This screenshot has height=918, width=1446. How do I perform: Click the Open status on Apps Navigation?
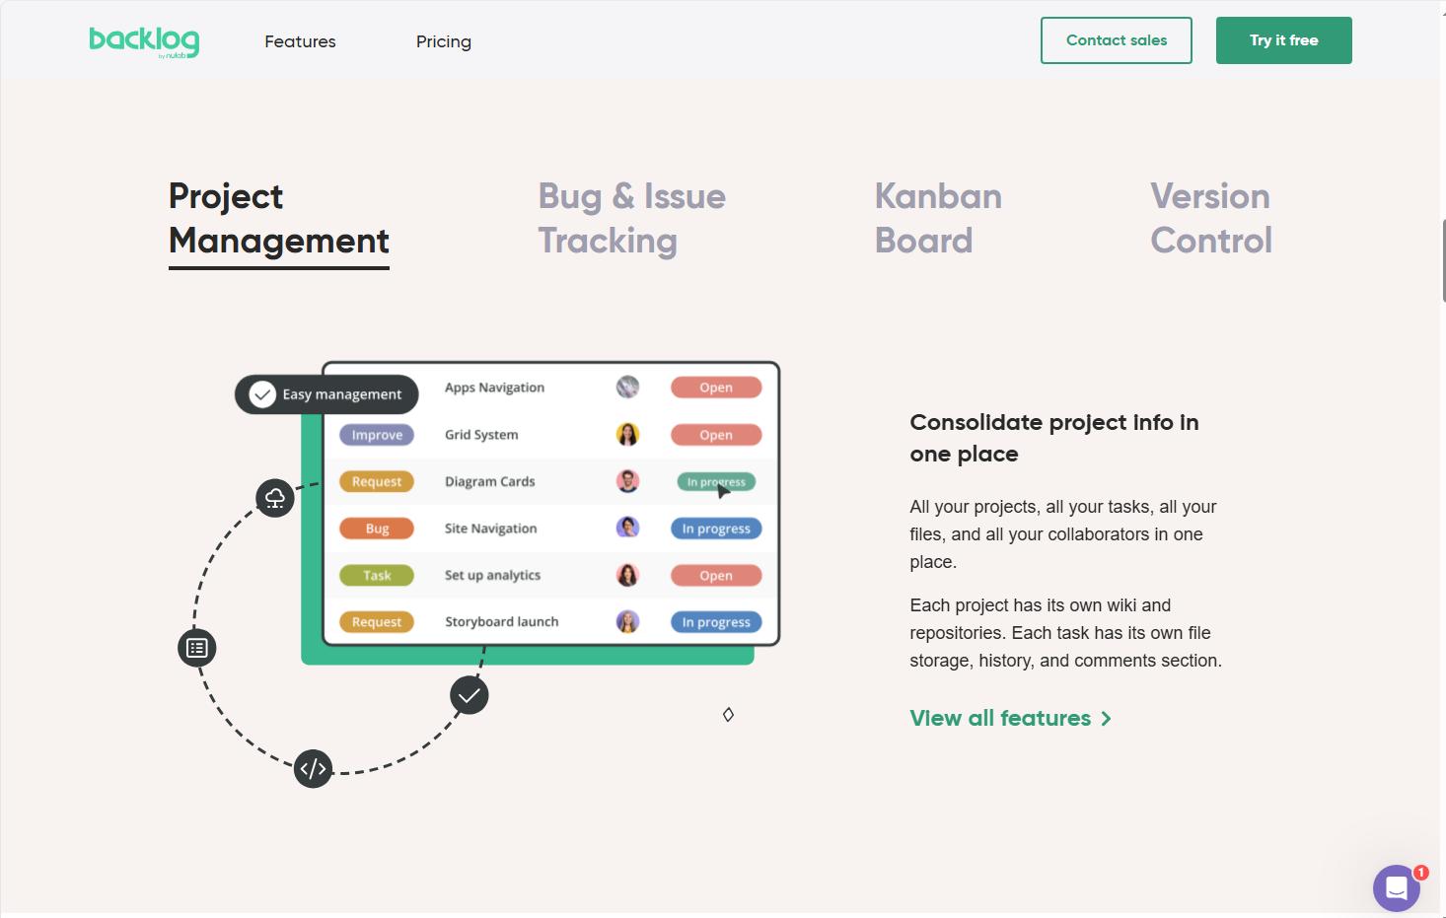(x=716, y=388)
